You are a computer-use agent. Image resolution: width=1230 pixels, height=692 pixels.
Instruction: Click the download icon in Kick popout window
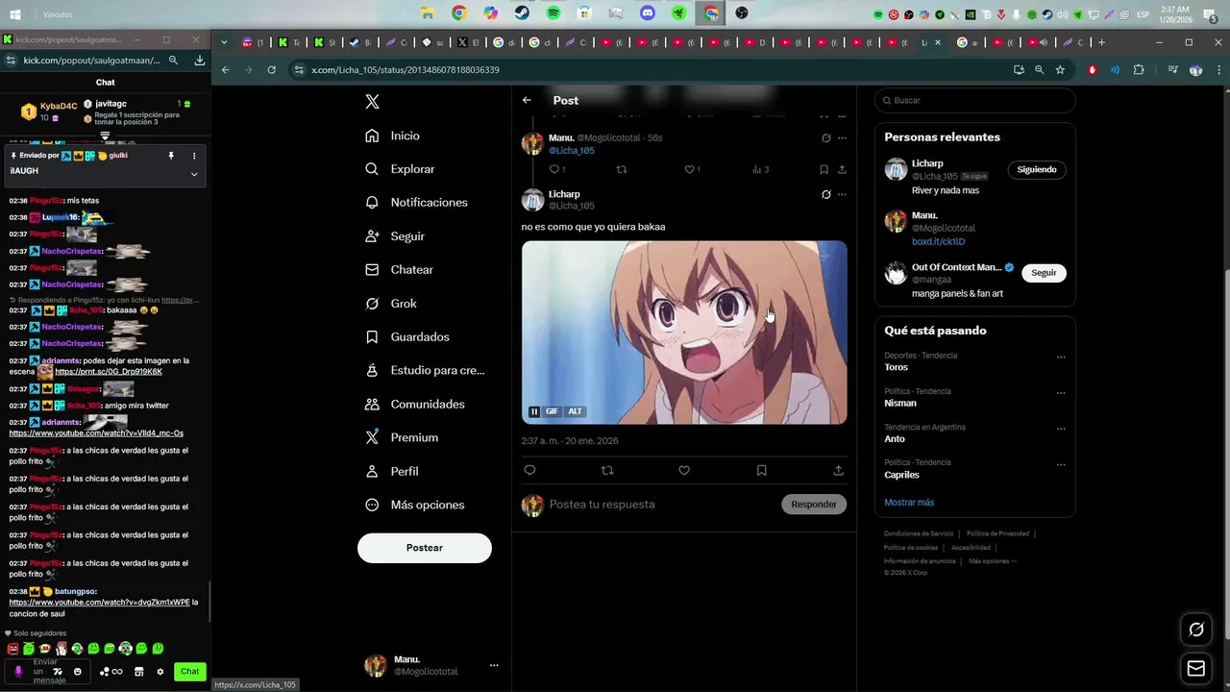(x=200, y=60)
